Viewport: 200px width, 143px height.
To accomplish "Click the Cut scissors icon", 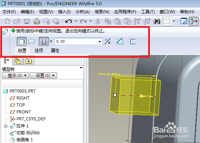I will click(x=98, y=21).
